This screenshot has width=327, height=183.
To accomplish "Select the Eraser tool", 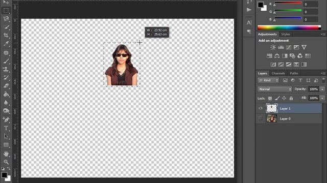I will click(6, 86).
